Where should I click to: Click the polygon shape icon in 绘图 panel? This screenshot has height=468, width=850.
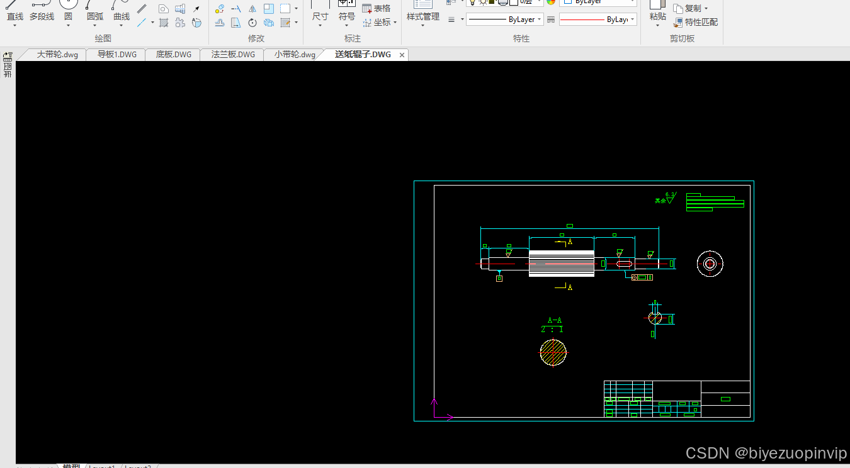(164, 9)
